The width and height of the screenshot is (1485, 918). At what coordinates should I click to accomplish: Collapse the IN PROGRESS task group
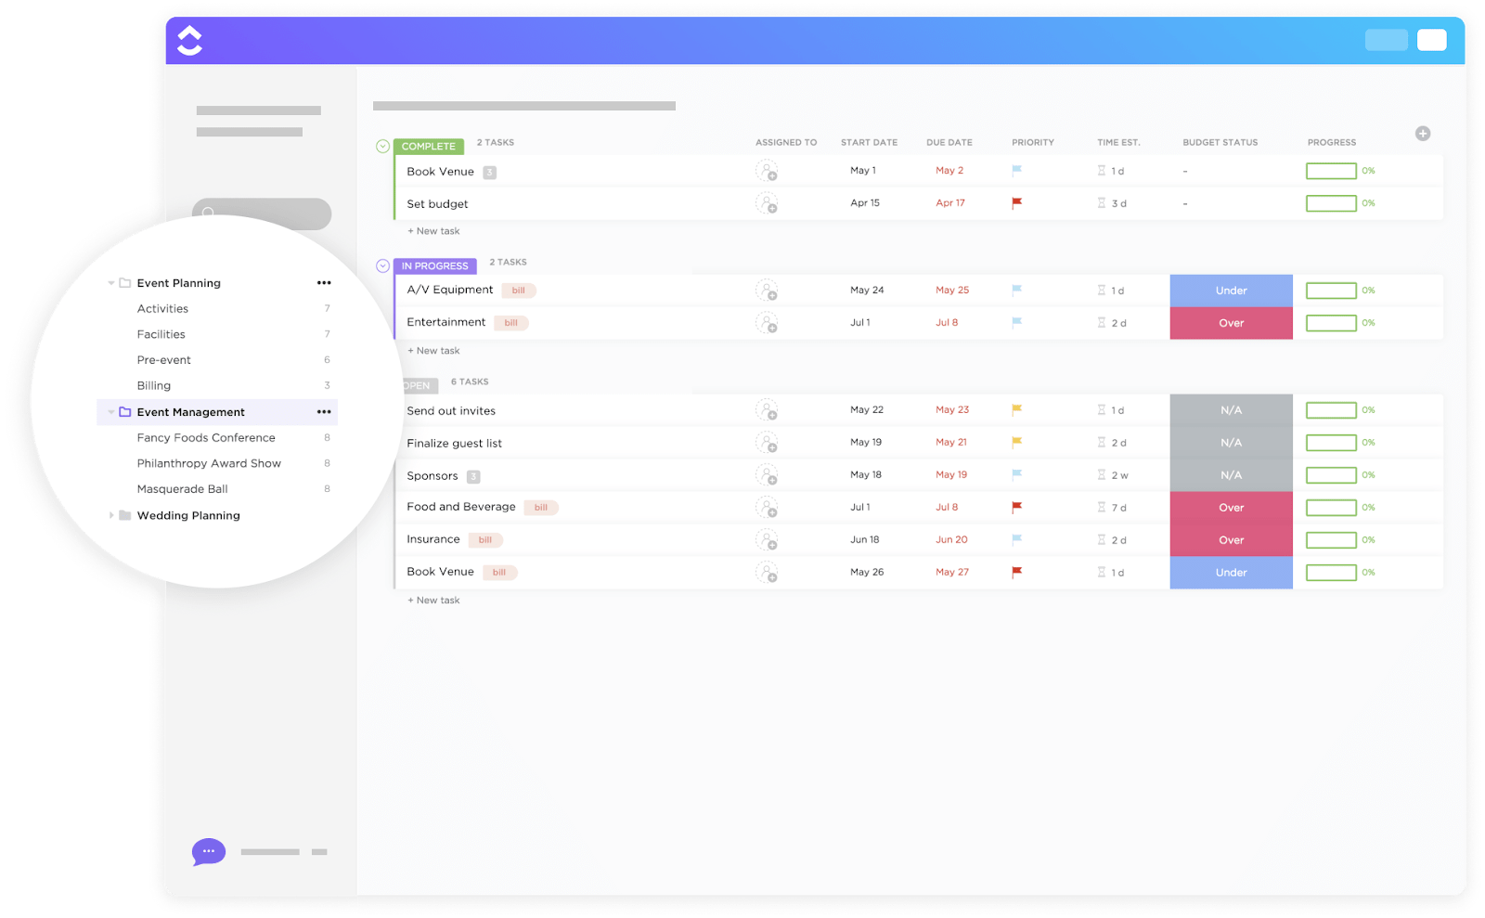pyautogui.click(x=382, y=265)
